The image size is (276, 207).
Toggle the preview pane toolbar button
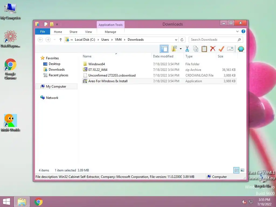[164, 49]
